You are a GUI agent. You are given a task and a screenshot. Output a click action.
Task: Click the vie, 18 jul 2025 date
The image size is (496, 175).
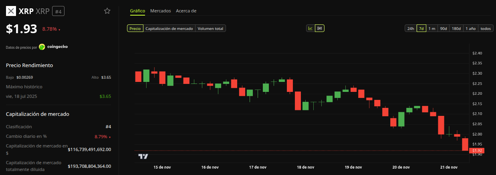point(21,96)
